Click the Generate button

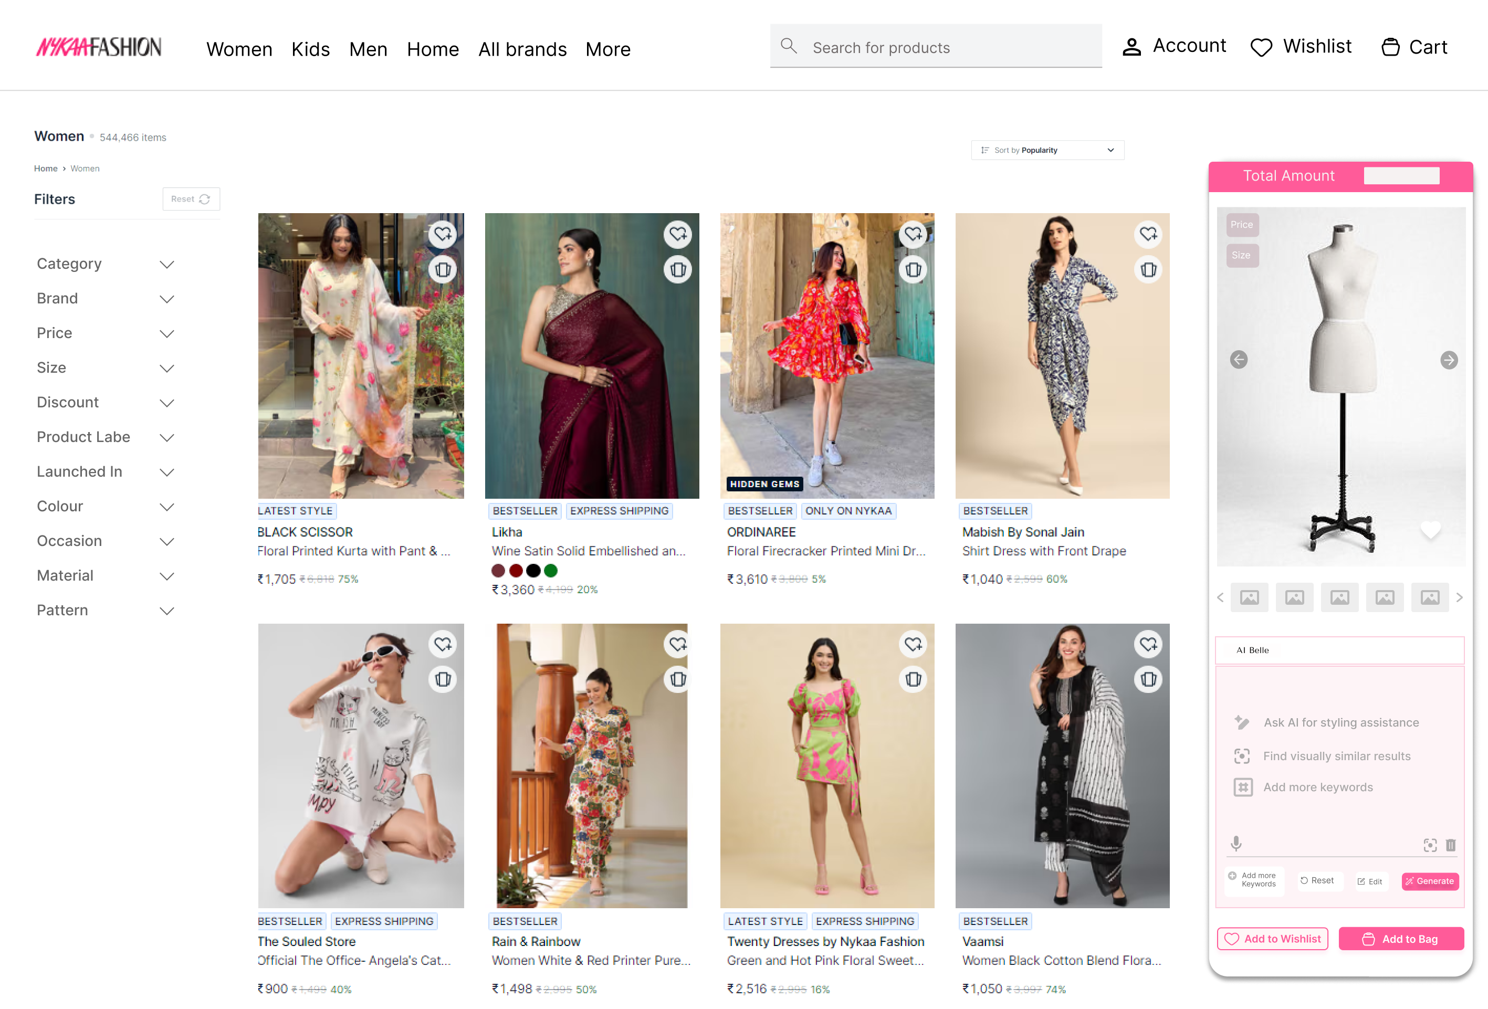tap(1430, 881)
